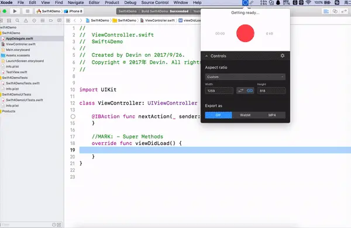Open the Aspect ratio Custom dropdown
The height and width of the screenshot is (228, 351).
click(x=245, y=77)
